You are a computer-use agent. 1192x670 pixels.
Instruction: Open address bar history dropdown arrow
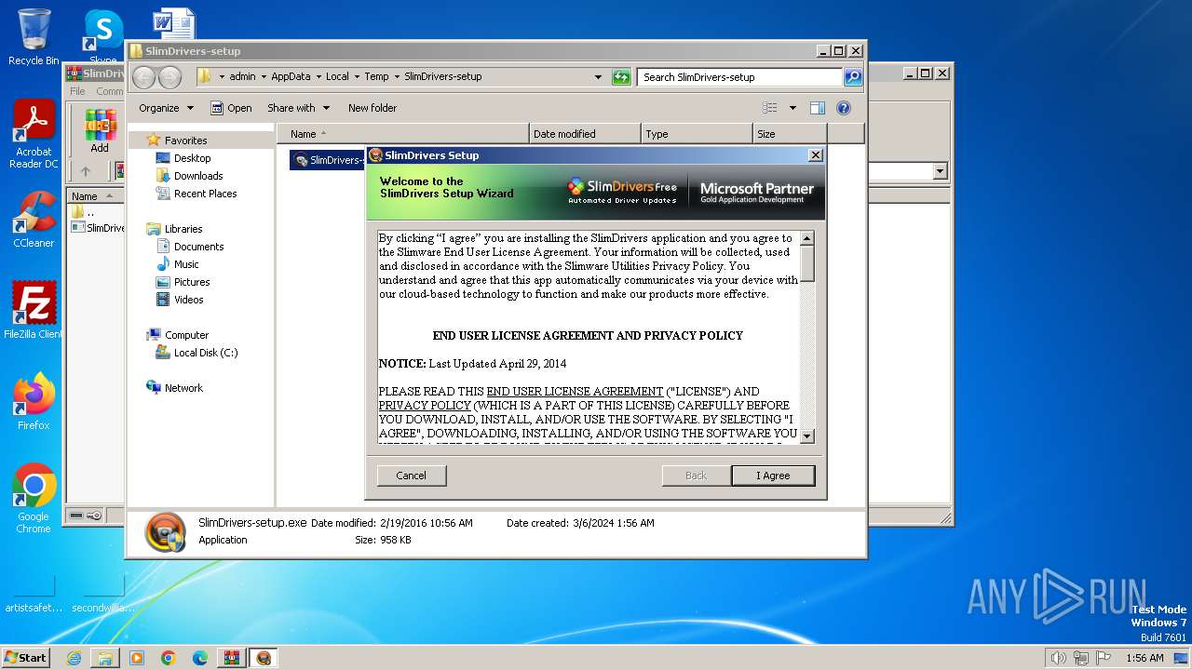tap(598, 77)
